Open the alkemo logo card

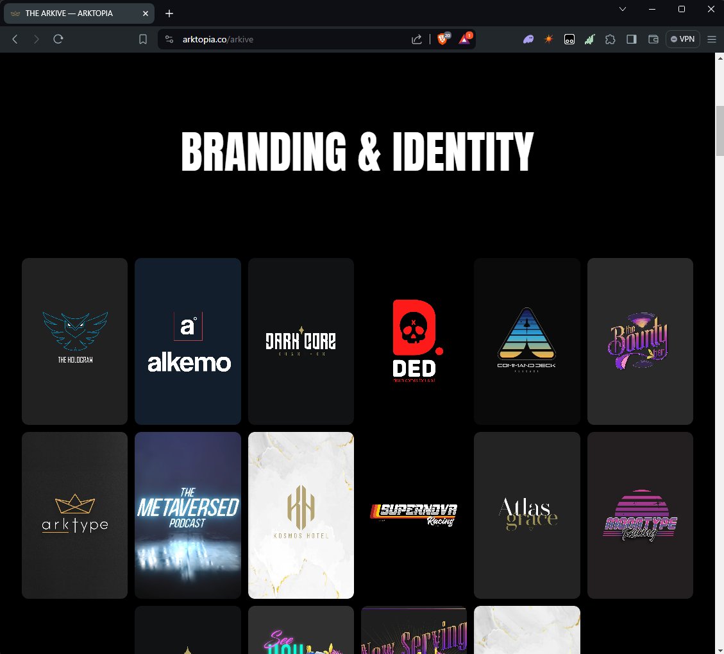(188, 341)
